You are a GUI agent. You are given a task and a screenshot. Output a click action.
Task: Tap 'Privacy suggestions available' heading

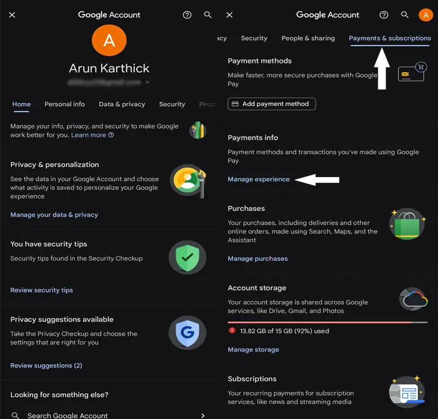(62, 319)
